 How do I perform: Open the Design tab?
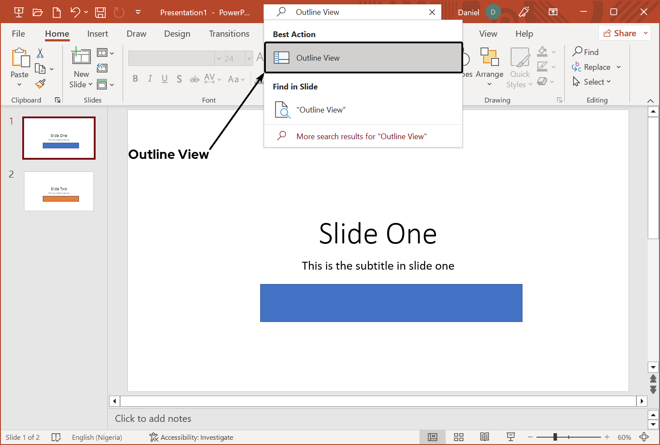pos(177,34)
